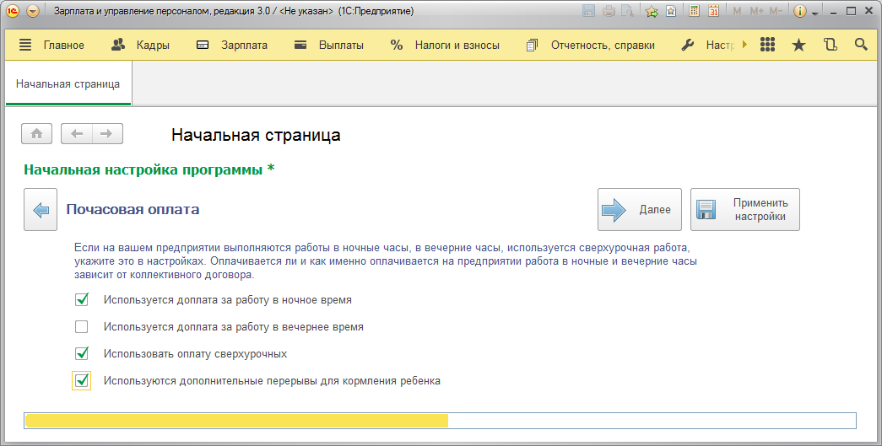Screen dimensions: 882x446
Task: Click the favorites star in section panel
Action: (798, 46)
